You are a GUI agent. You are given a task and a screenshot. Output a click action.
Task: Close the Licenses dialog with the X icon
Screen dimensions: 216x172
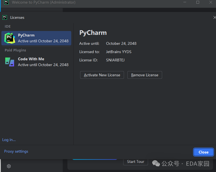[x=215, y=17]
